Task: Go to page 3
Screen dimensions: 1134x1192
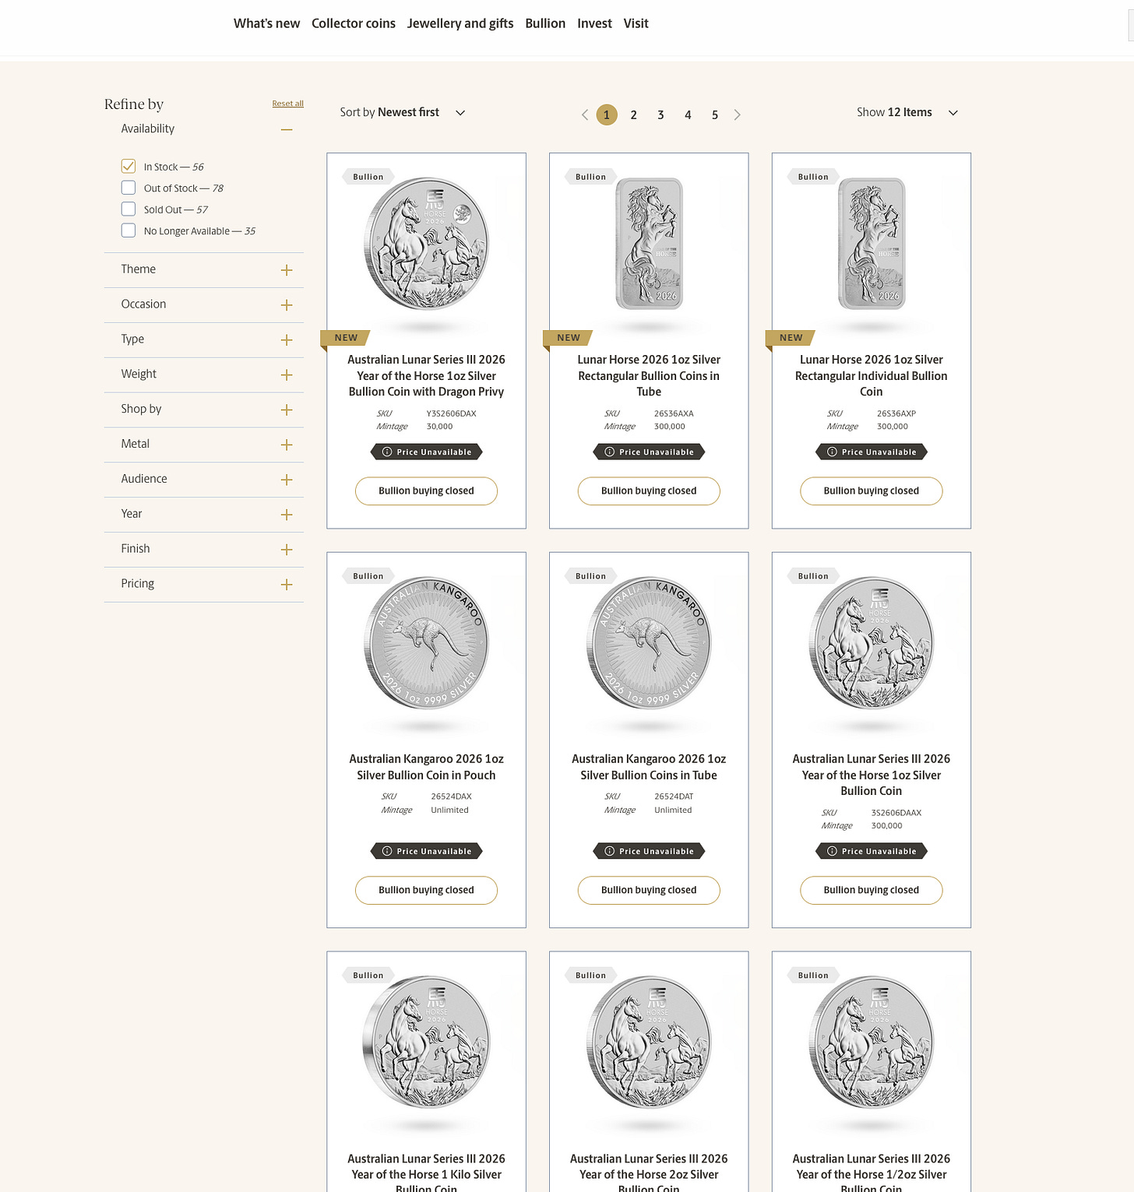Action: click(x=660, y=115)
